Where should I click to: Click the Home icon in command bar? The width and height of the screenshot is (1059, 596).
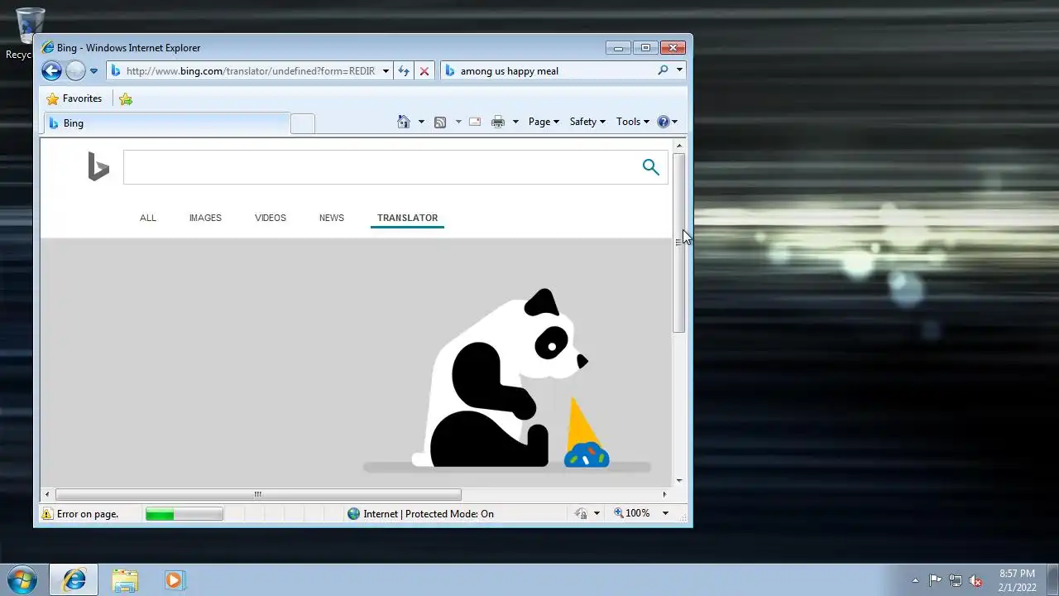click(x=404, y=122)
